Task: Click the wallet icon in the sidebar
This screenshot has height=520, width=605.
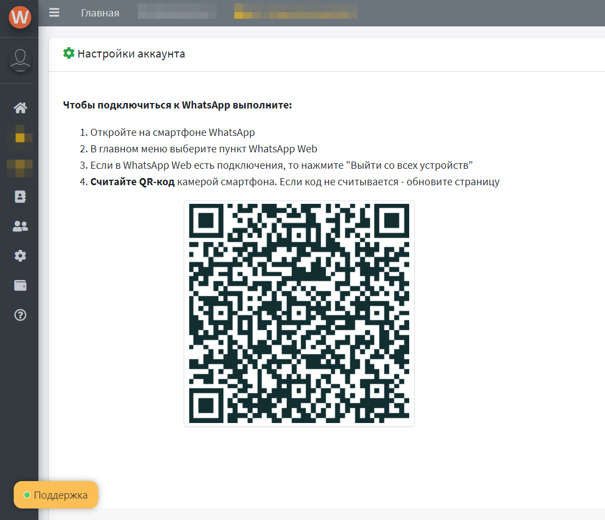Action: point(20,285)
